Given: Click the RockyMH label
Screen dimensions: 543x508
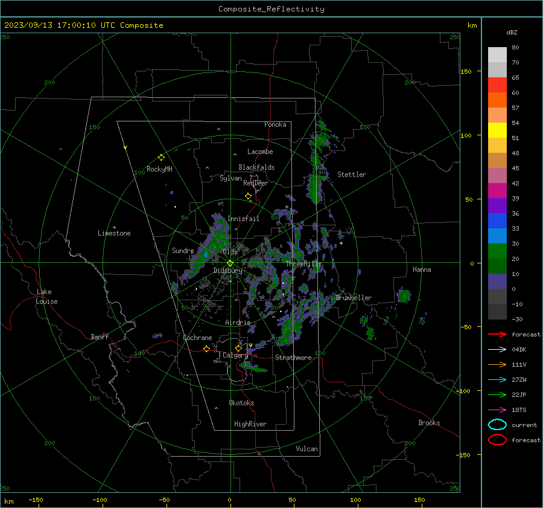Looking at the screenshot, I should 159,169.
